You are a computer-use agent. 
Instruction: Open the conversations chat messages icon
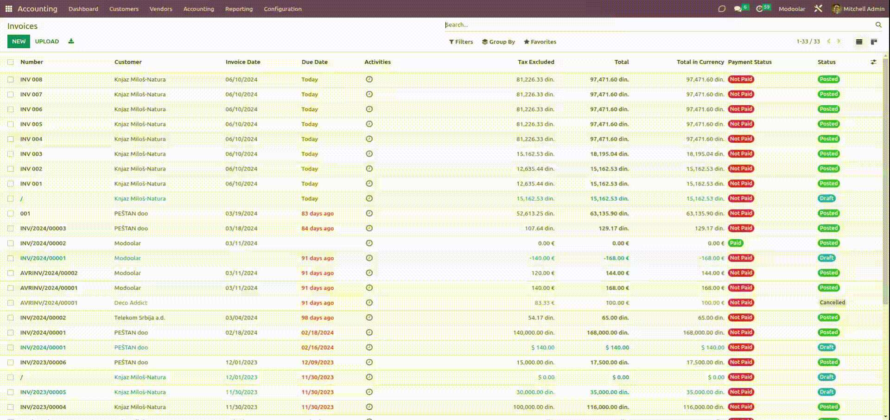point(737,9)
